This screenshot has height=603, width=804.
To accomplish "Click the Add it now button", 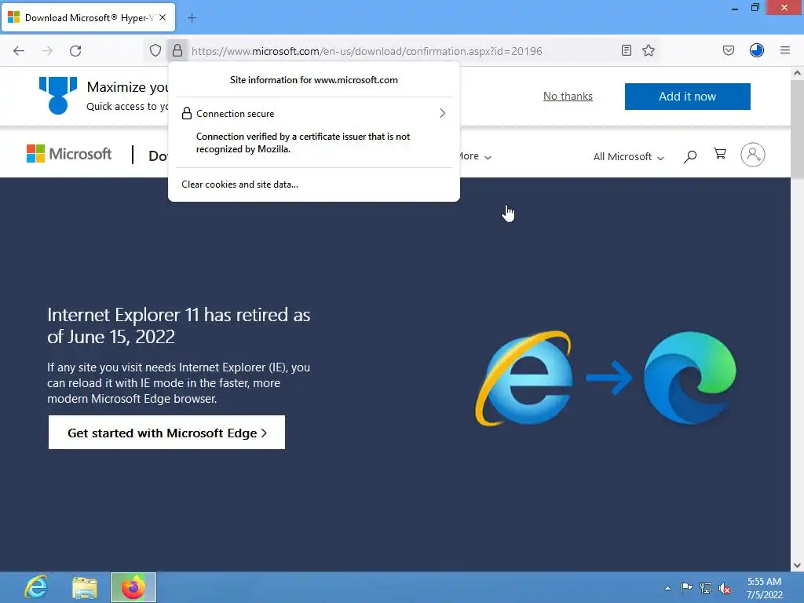I will 687,97.
